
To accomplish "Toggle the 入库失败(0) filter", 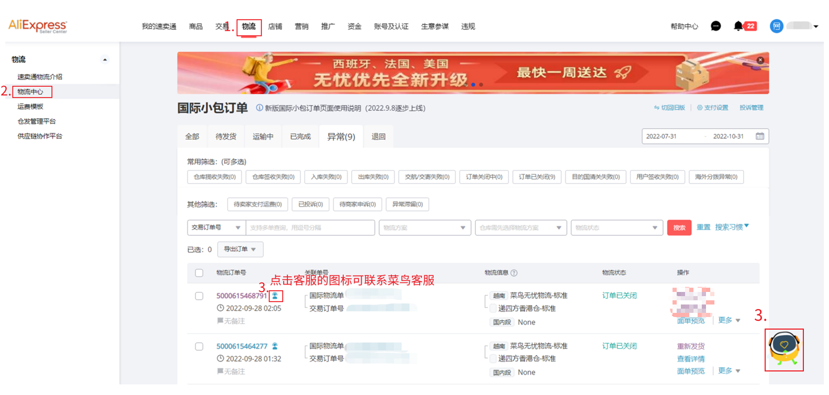I will pyautogui.click(x=326, y=177).
